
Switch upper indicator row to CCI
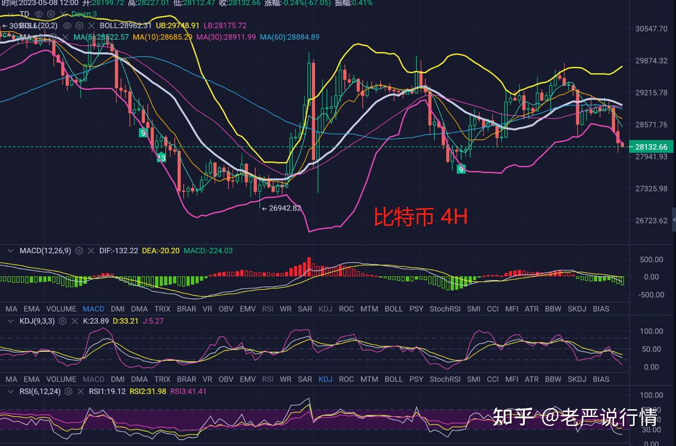493,309
